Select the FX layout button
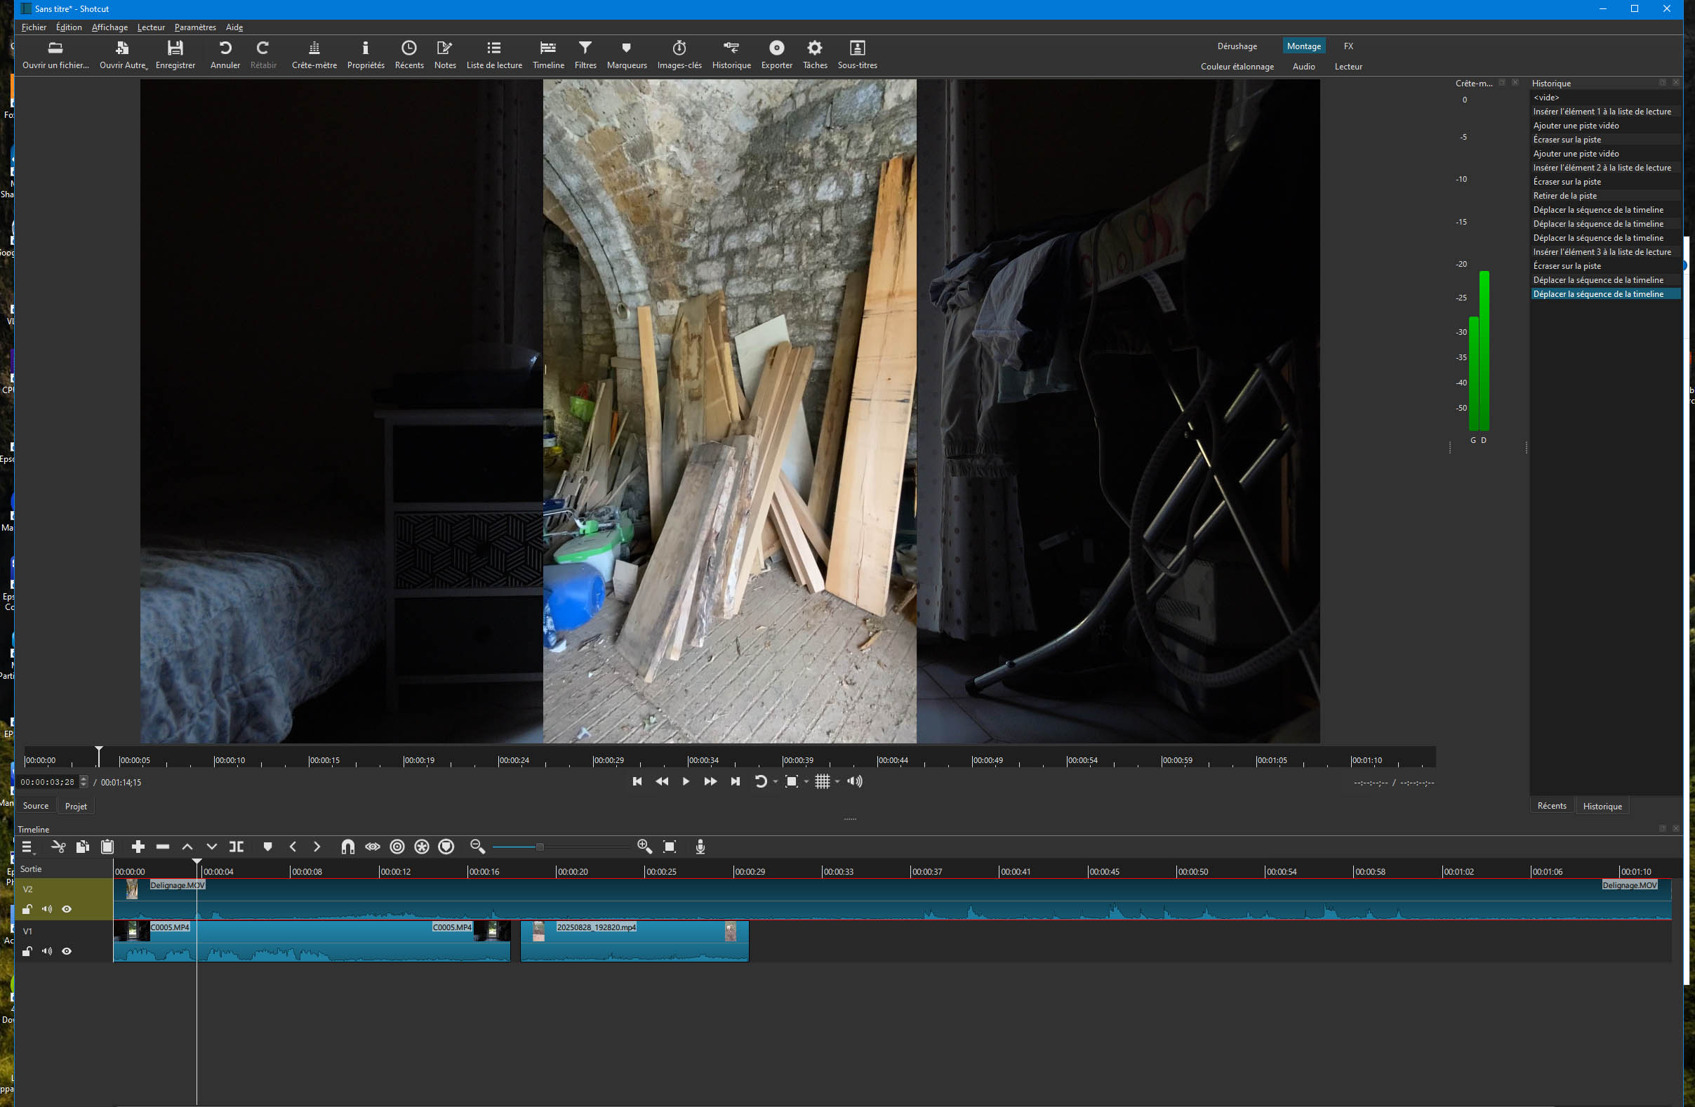Image resolution: width=1695 pixels, height=1107 pixels. pyautogui.click(x=1348, y=46)
